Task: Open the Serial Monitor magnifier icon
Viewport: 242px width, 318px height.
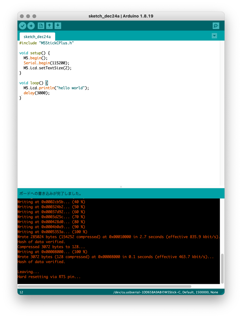Action: point(216,26)
